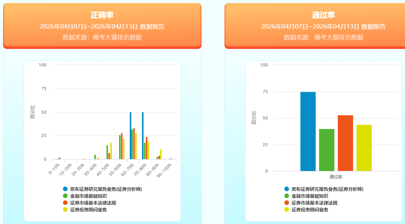Click blue bar at 60~70% in 正确率 chart

click(x=131, y=136)
